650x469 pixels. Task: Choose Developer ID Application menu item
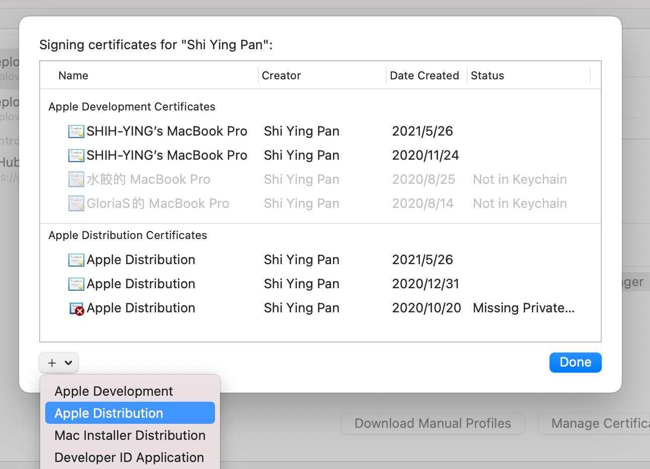(129, 457)
